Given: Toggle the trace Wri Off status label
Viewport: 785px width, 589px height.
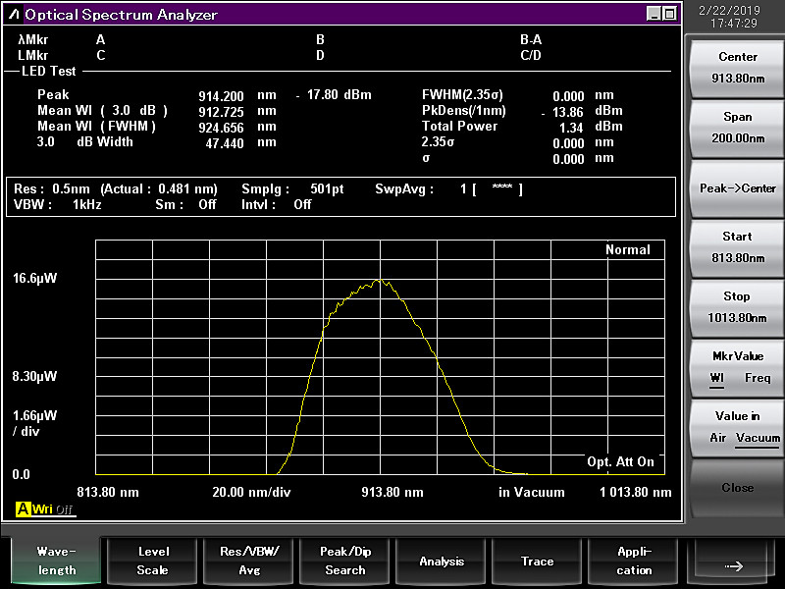Looking at the screenshot, I should click(x=53, y=509).
